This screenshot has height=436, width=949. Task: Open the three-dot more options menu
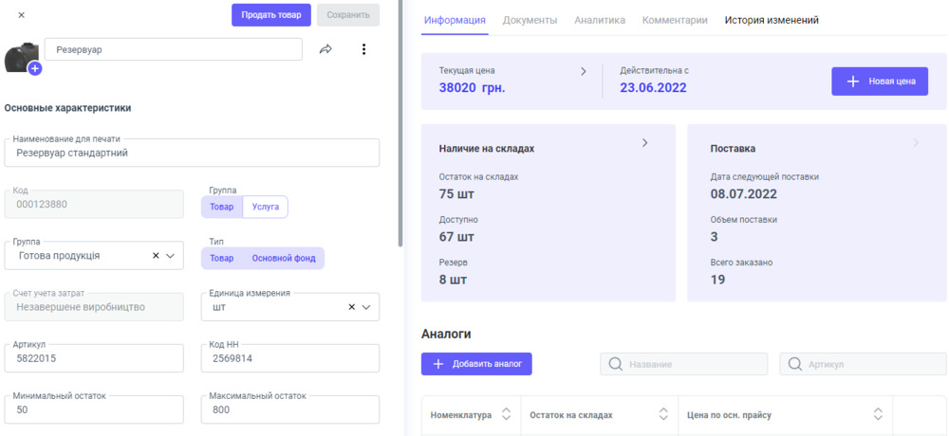tap(363, 49)
